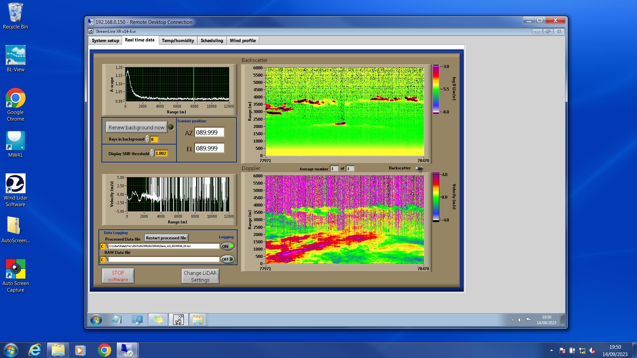637x358 pixels.
Task: Open the BL-View desktop icon
Action: click(15, 55)
